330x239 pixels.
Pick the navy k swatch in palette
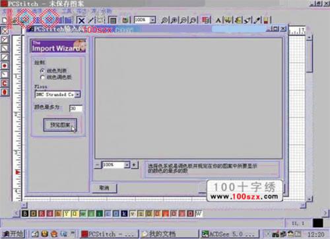124,213
